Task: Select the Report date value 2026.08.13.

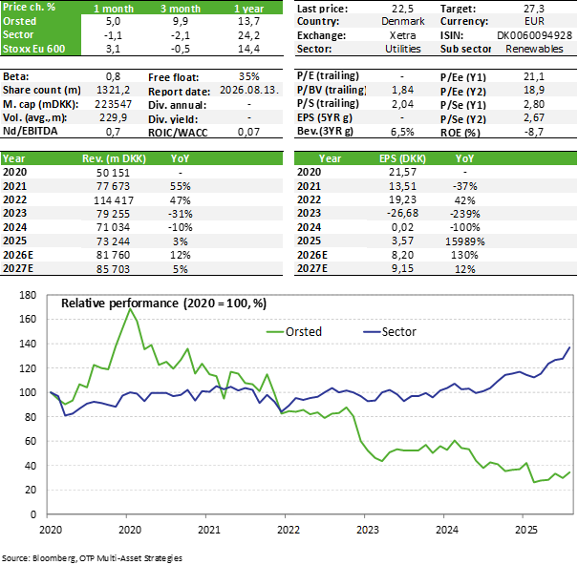Action: pyautogui.click(x=249, y=91)
